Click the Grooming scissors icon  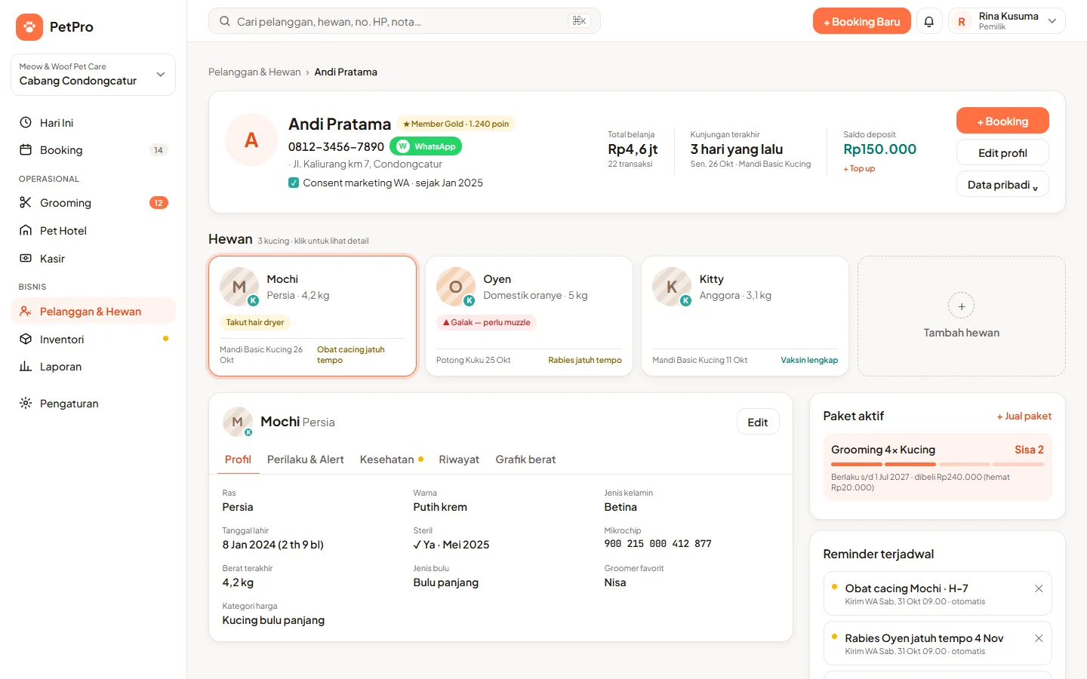click(x=26, y=202)
